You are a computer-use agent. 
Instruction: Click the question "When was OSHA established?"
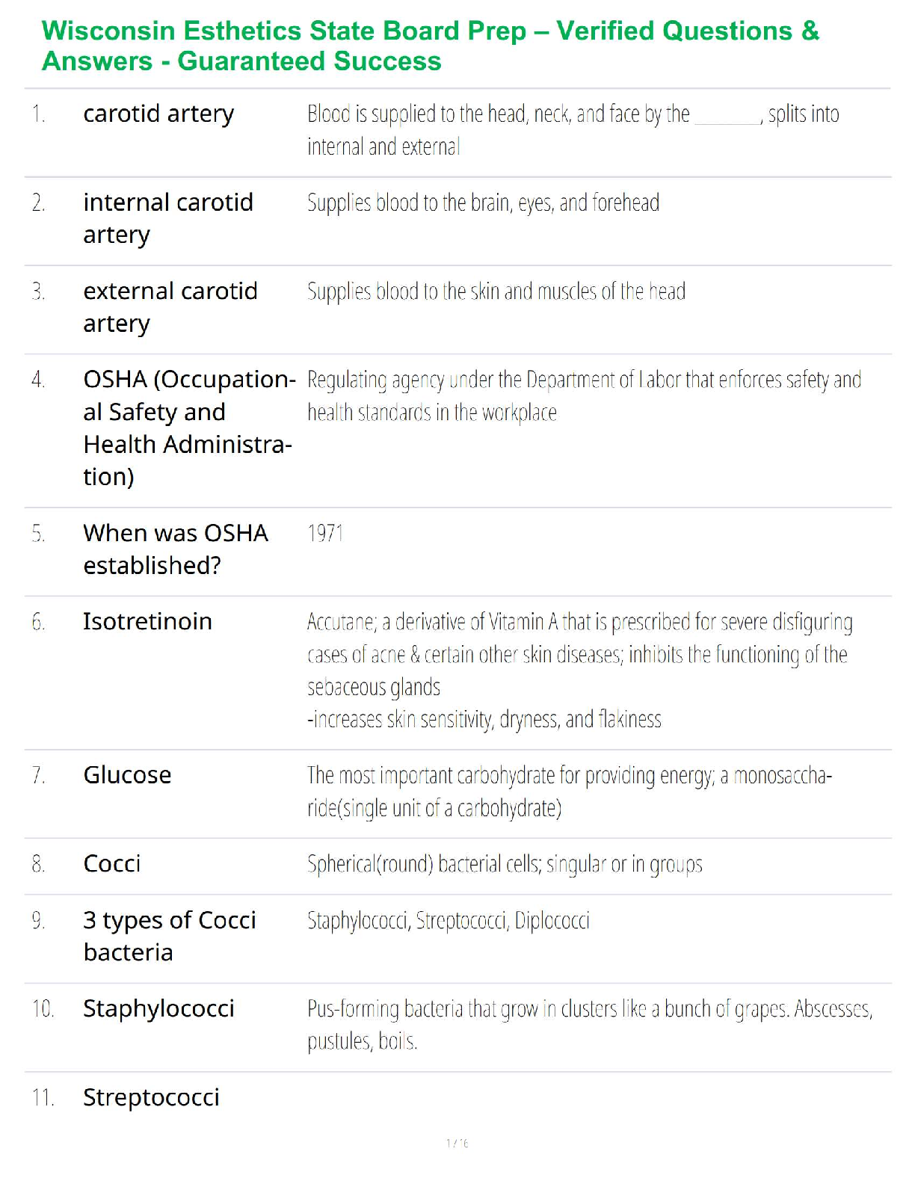(176, 549)
